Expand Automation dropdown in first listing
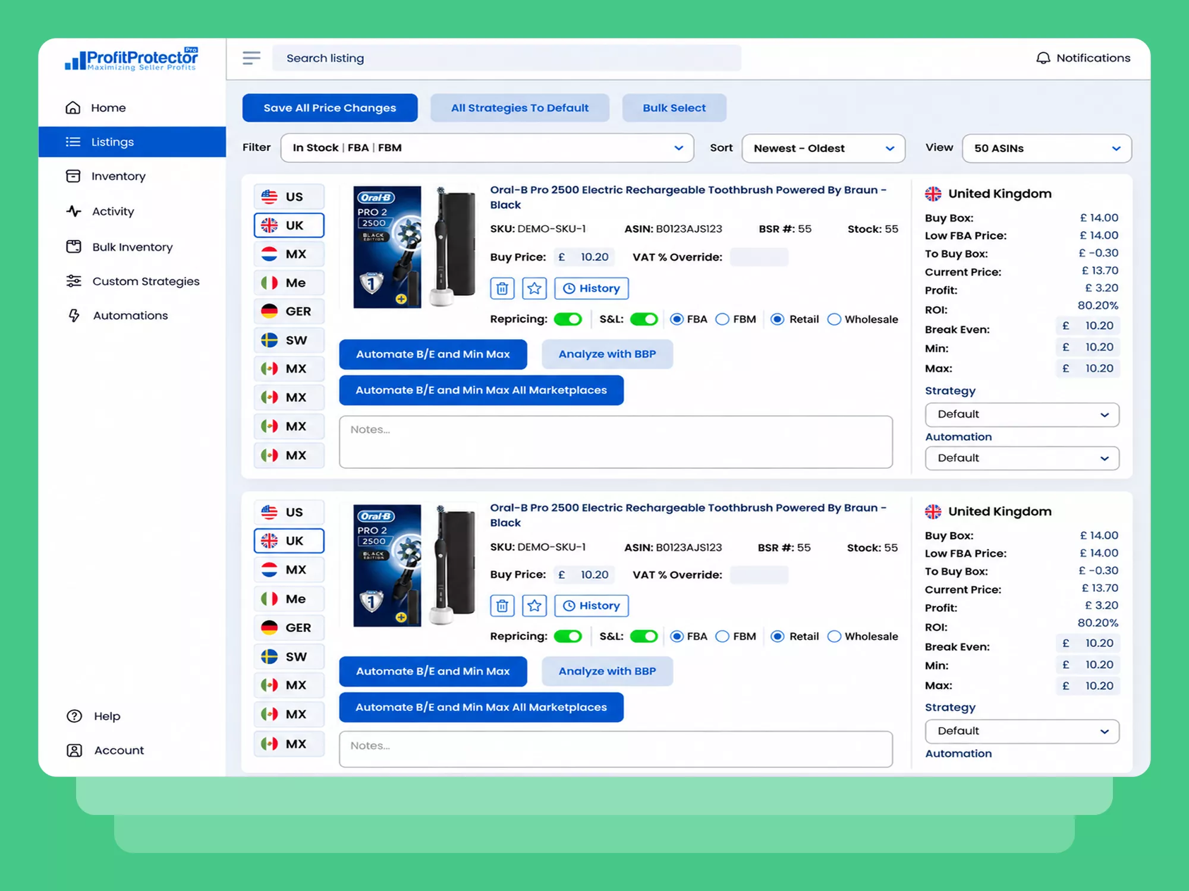1189x891 pixels. click(1022, 458)
